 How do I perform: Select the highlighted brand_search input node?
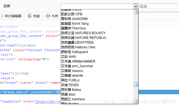[30, 92]
